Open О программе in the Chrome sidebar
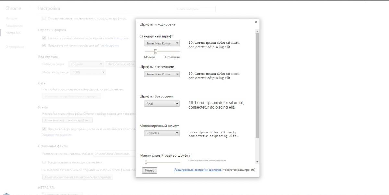Viewport: 389px width, 195px height. tap(15, 47)
